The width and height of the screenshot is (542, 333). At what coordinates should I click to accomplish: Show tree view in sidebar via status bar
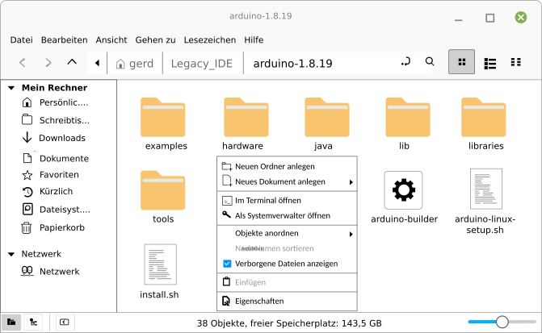point(33,322)
